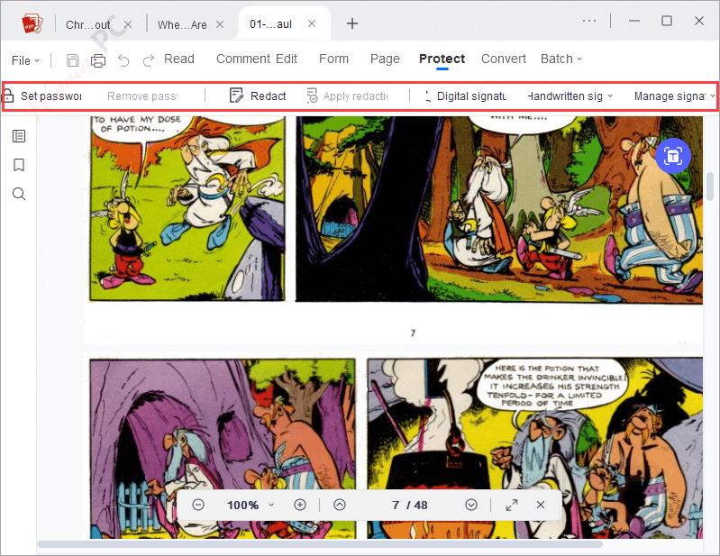Click the Apply redaction icon
720x556 pixels.
[312, 96]
